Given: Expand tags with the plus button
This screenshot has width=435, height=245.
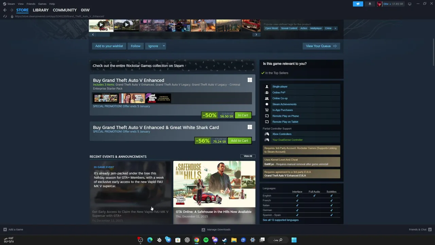Looking at the screenshot, I should [335, 28].
